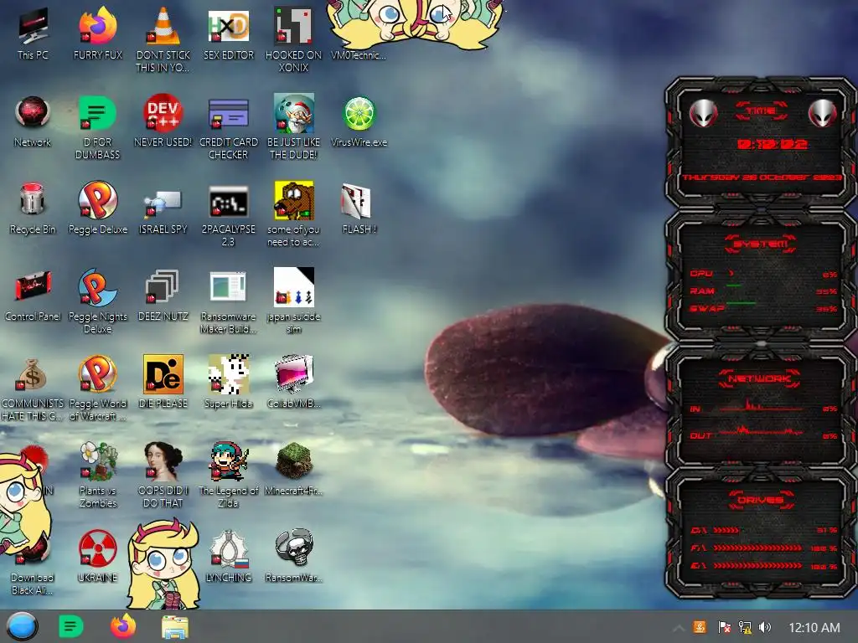Image resolution: width=858 pixels, height=643 pixels.
Task: Click the 12:10 AM taskbar clock
Action: tap(814, 628)
